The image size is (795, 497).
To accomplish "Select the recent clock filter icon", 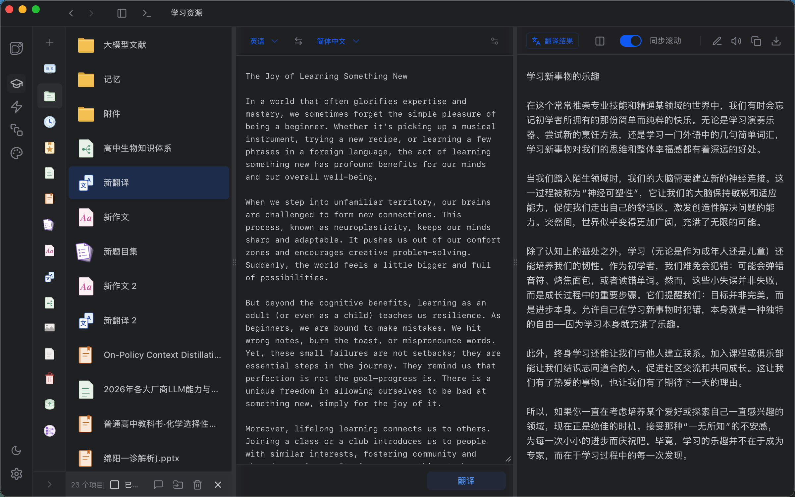I will point(50,122).
